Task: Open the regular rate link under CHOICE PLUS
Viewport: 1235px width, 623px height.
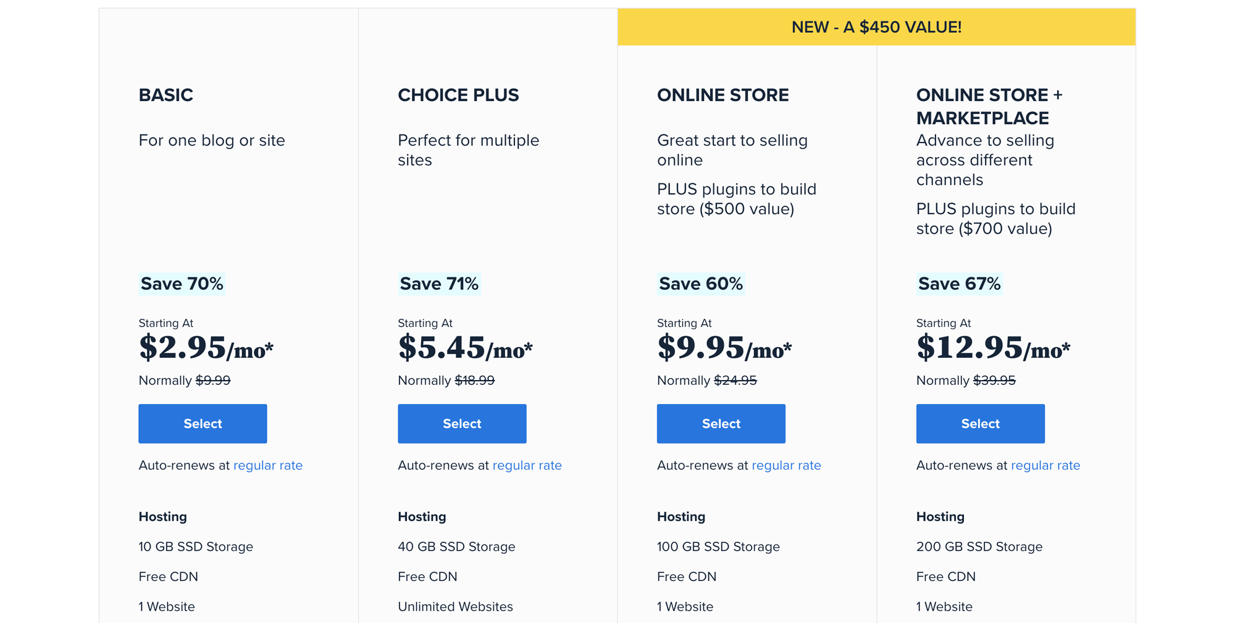Action: tap(527, 465)
